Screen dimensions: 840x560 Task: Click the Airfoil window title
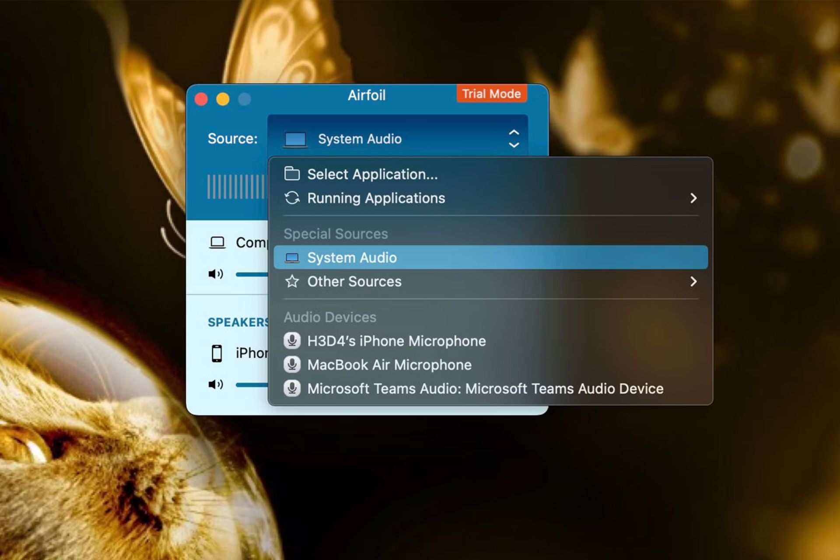tap(367, 95)
